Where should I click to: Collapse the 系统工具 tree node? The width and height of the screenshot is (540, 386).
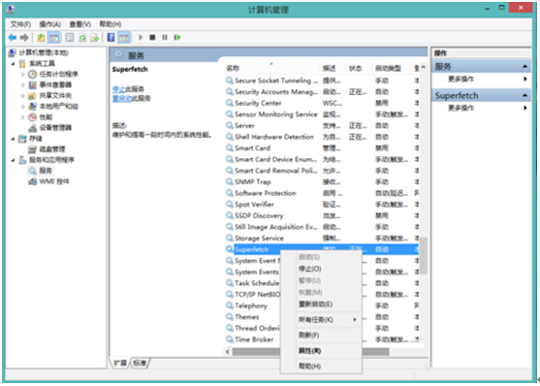tap(13, 64)
